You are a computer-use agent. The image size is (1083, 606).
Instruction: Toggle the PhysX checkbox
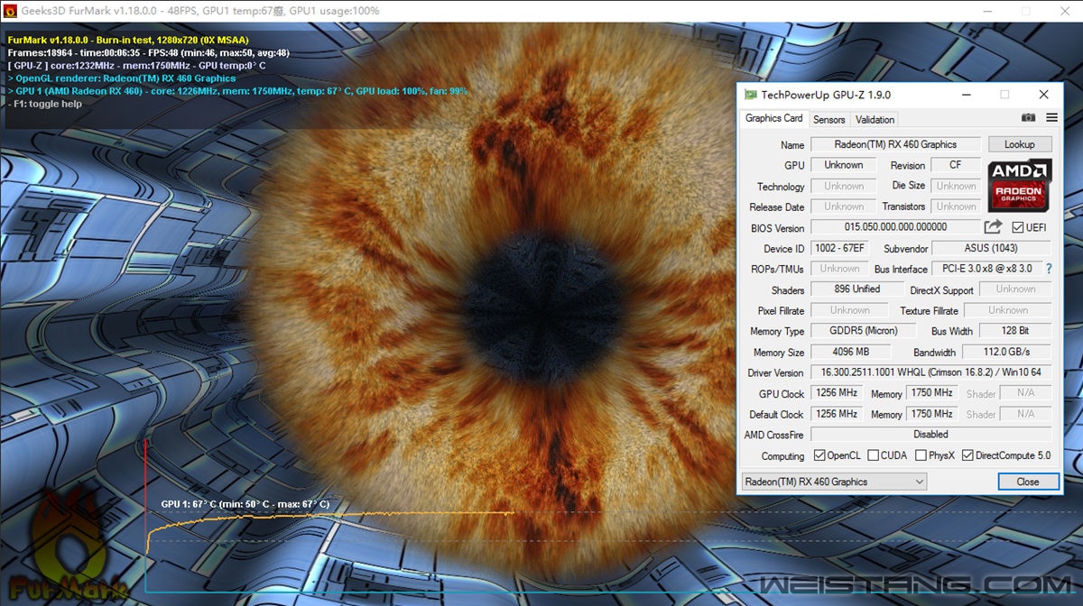coord(921,455)
